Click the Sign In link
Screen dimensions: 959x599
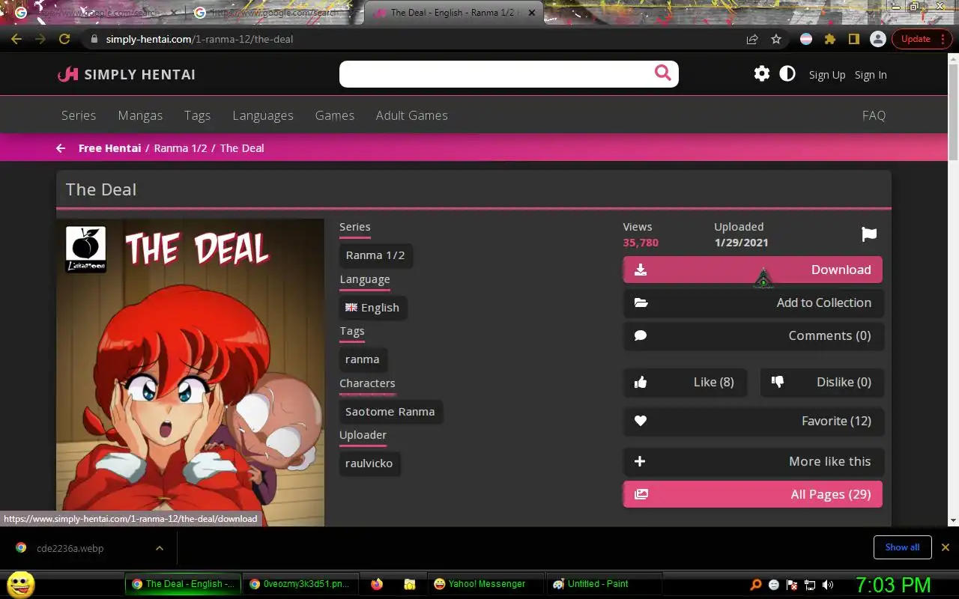(x=871, y=75)
